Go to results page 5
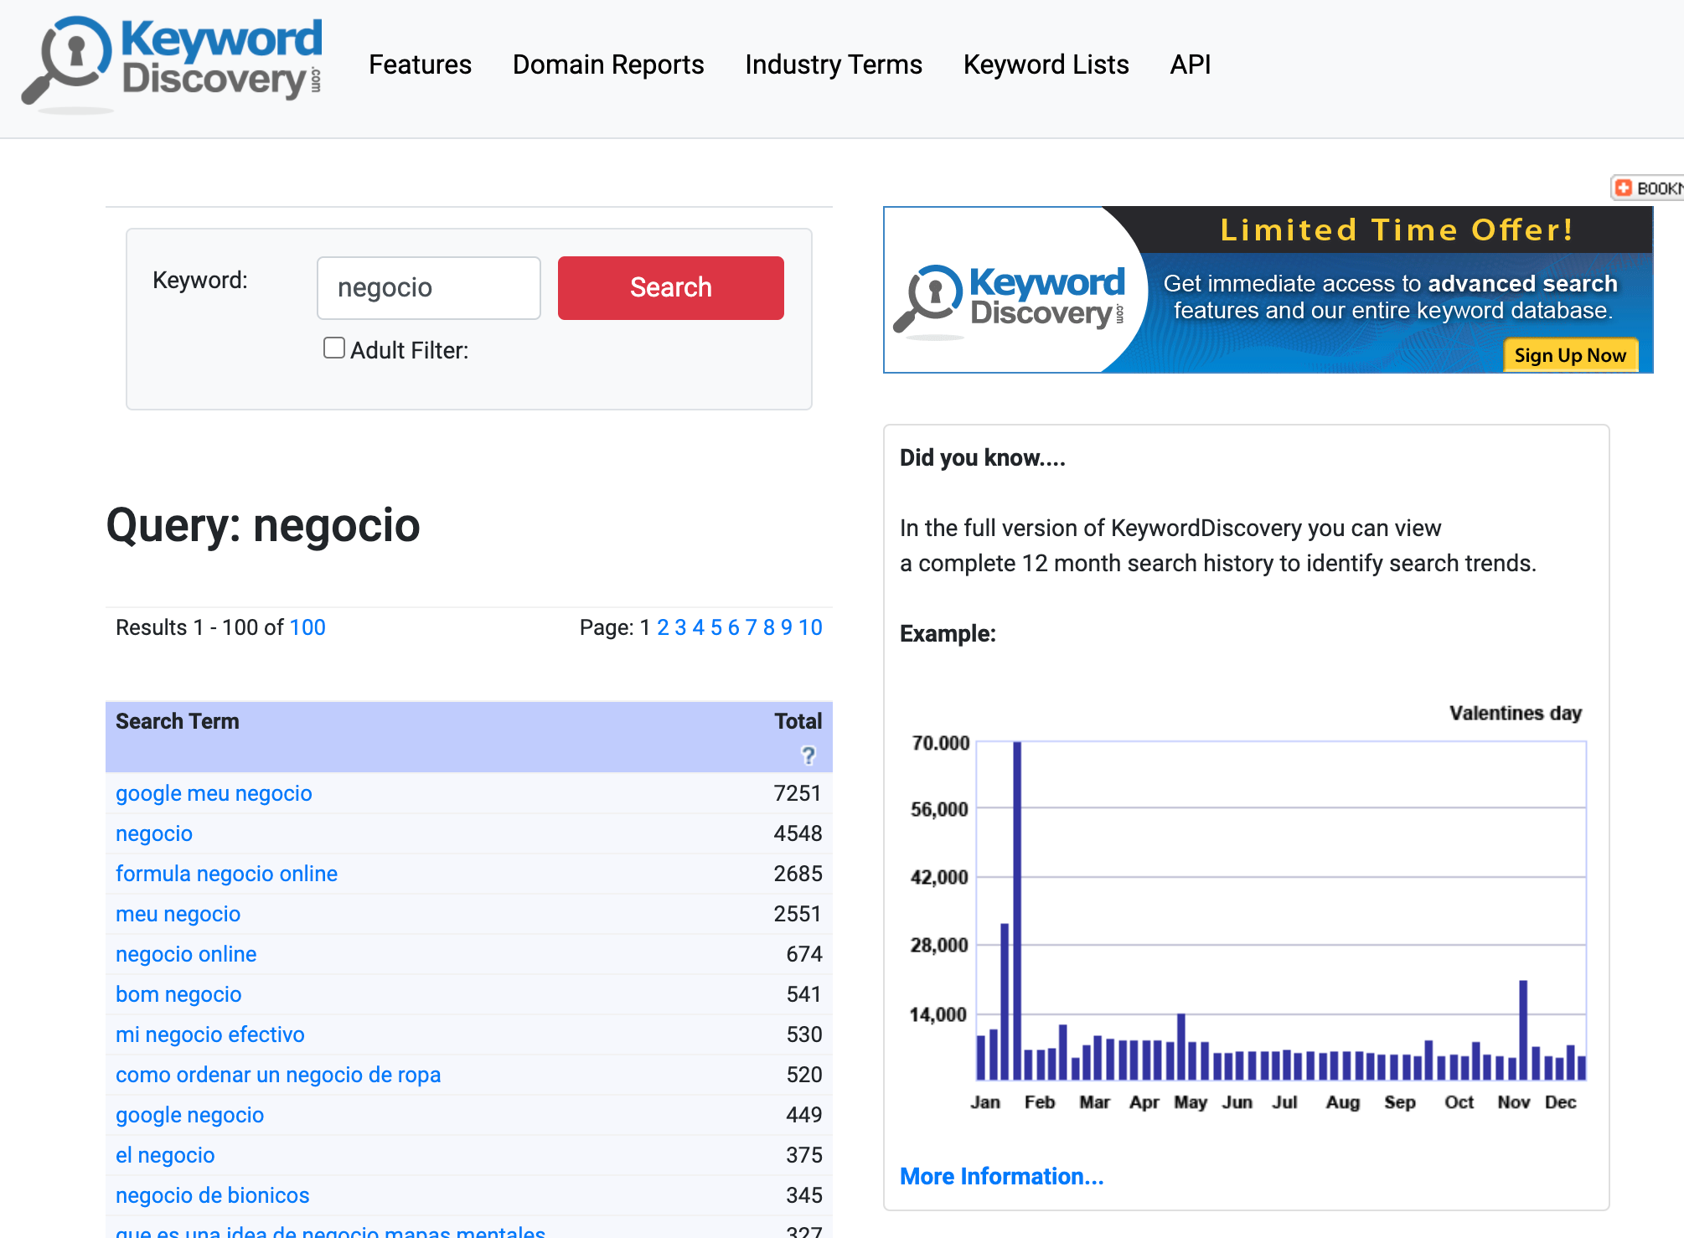Screen dimensions: 1684x1238 click(716, 627)
